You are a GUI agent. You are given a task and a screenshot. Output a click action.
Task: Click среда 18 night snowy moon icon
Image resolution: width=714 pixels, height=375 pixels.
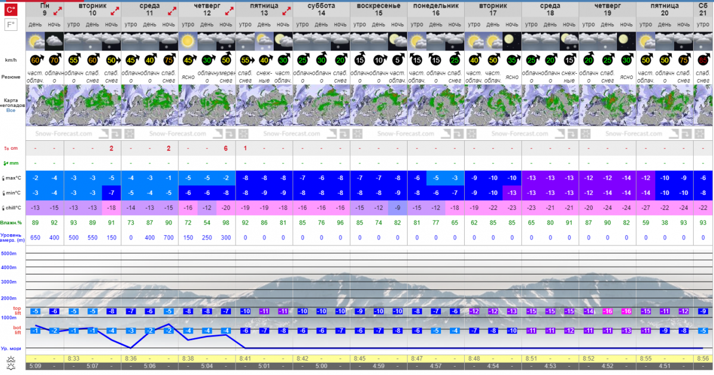click(569, 41)
